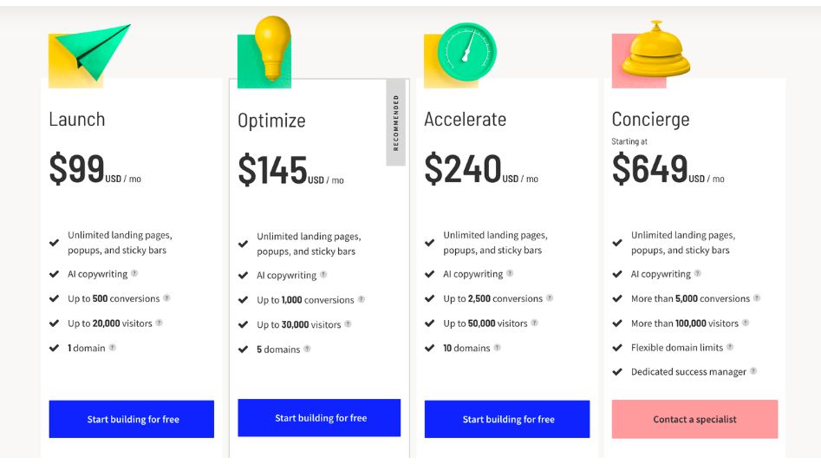Click help icon next to 30,000 visitors
Image resolution: width=821 pixels, height=464 pixels.
click(x=348, y=324)
